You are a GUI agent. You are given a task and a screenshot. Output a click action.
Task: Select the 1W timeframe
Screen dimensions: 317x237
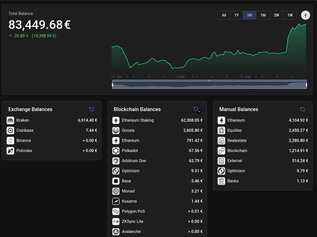point(290,15)
